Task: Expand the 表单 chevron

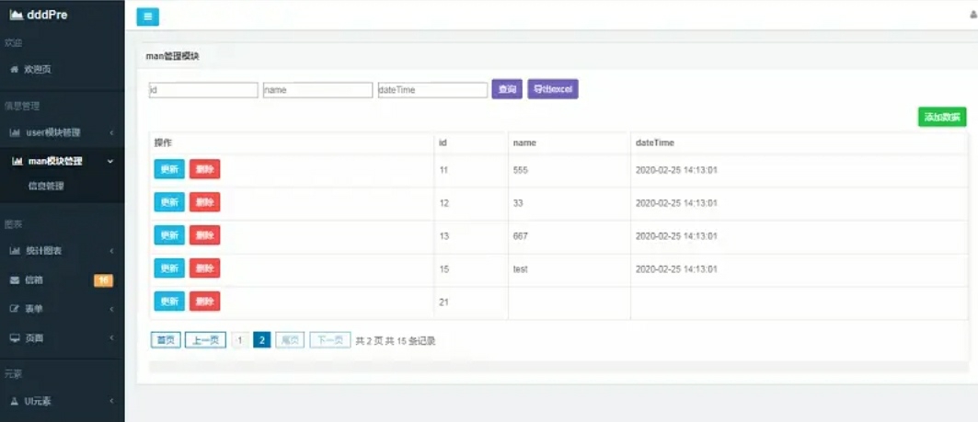Action: pos(111,309)
